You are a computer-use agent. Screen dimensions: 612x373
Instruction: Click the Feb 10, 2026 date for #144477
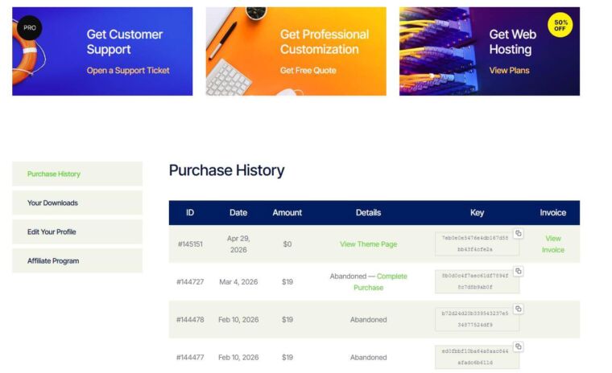click(x=238, y=358)
